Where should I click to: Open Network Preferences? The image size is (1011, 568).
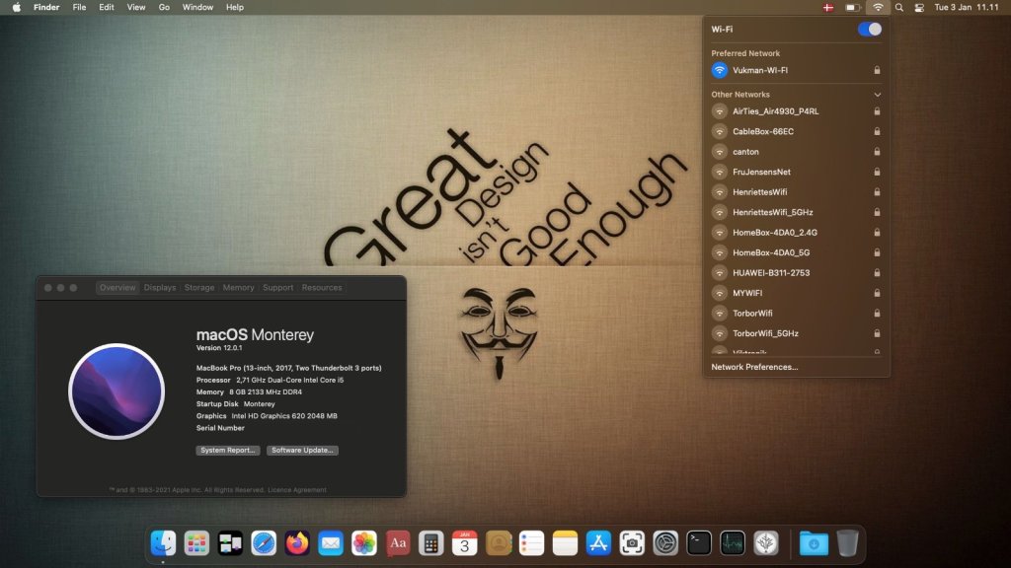(x=754, y=367)
